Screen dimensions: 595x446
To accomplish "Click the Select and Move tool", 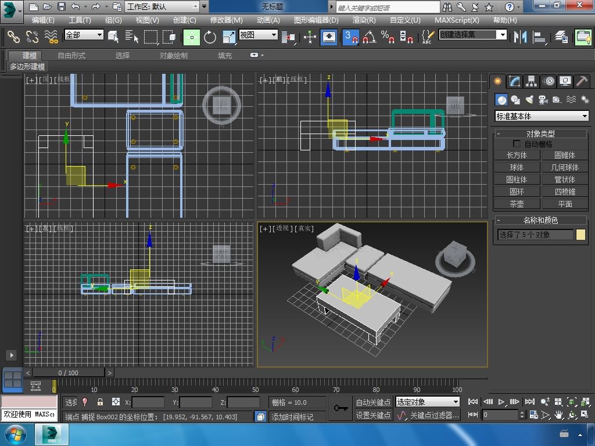I will [192, 37].
